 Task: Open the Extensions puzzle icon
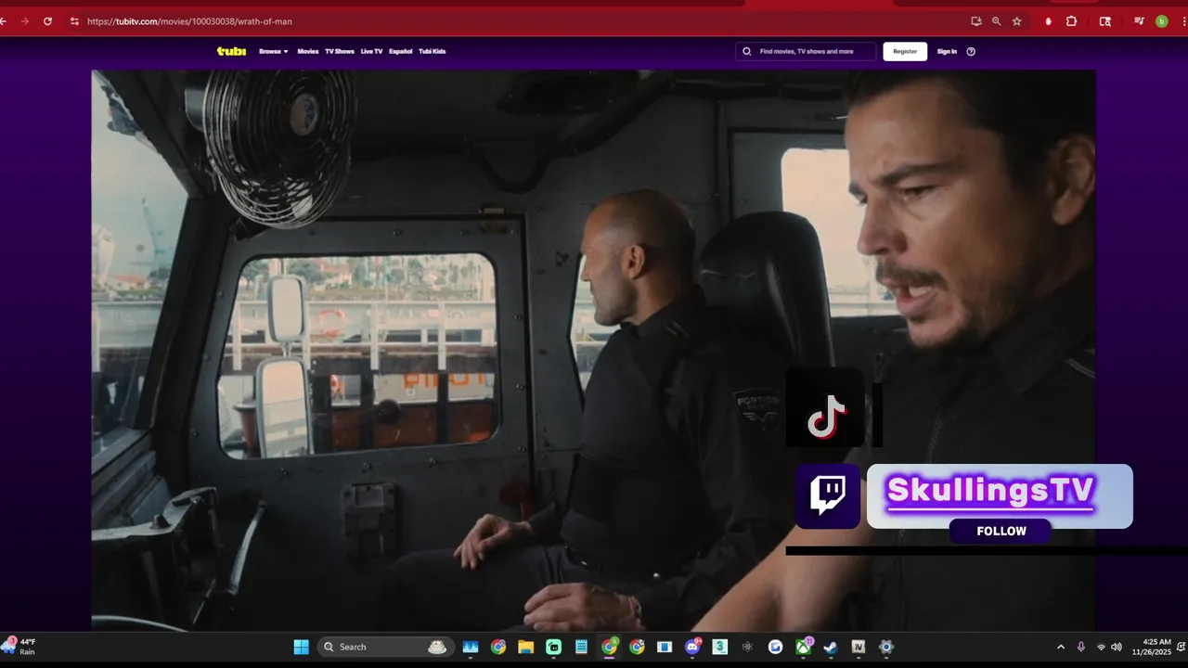(1071, 21)
